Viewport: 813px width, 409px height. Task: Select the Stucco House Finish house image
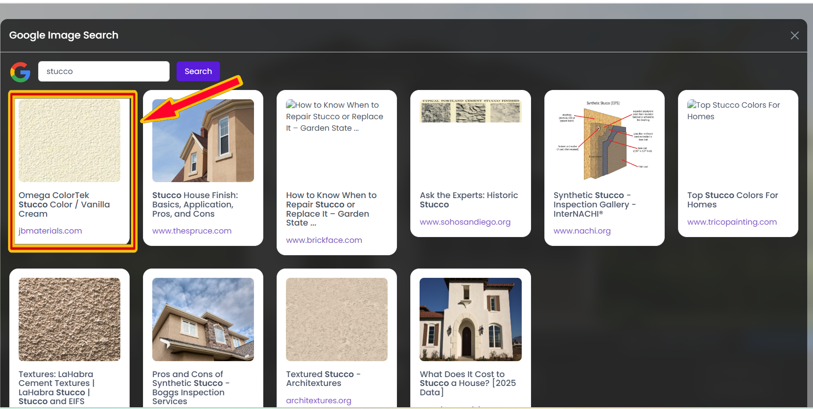pyautogui.click(x=203, y=140)
